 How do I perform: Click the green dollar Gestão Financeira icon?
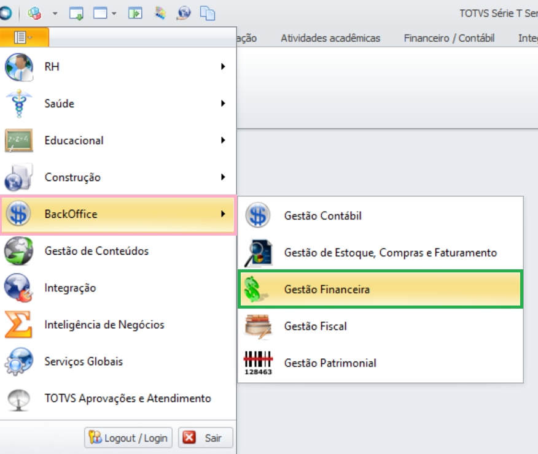tap(255, 289)
